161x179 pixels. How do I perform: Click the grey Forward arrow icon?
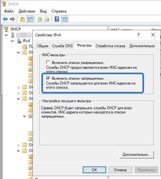pyautogui.click(x=13, y=19)
